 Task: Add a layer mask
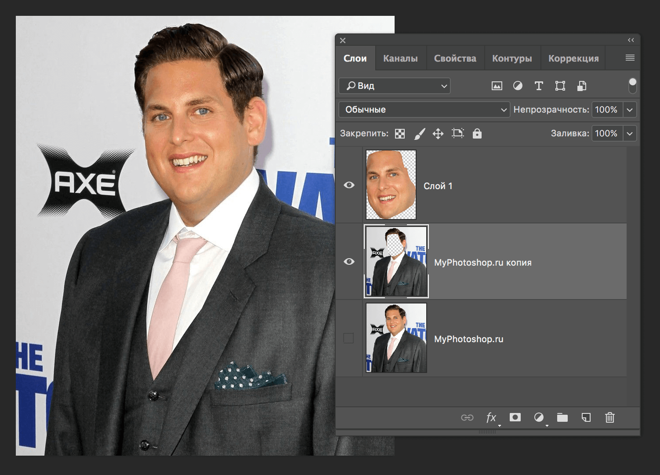click(x=515, y=417)
